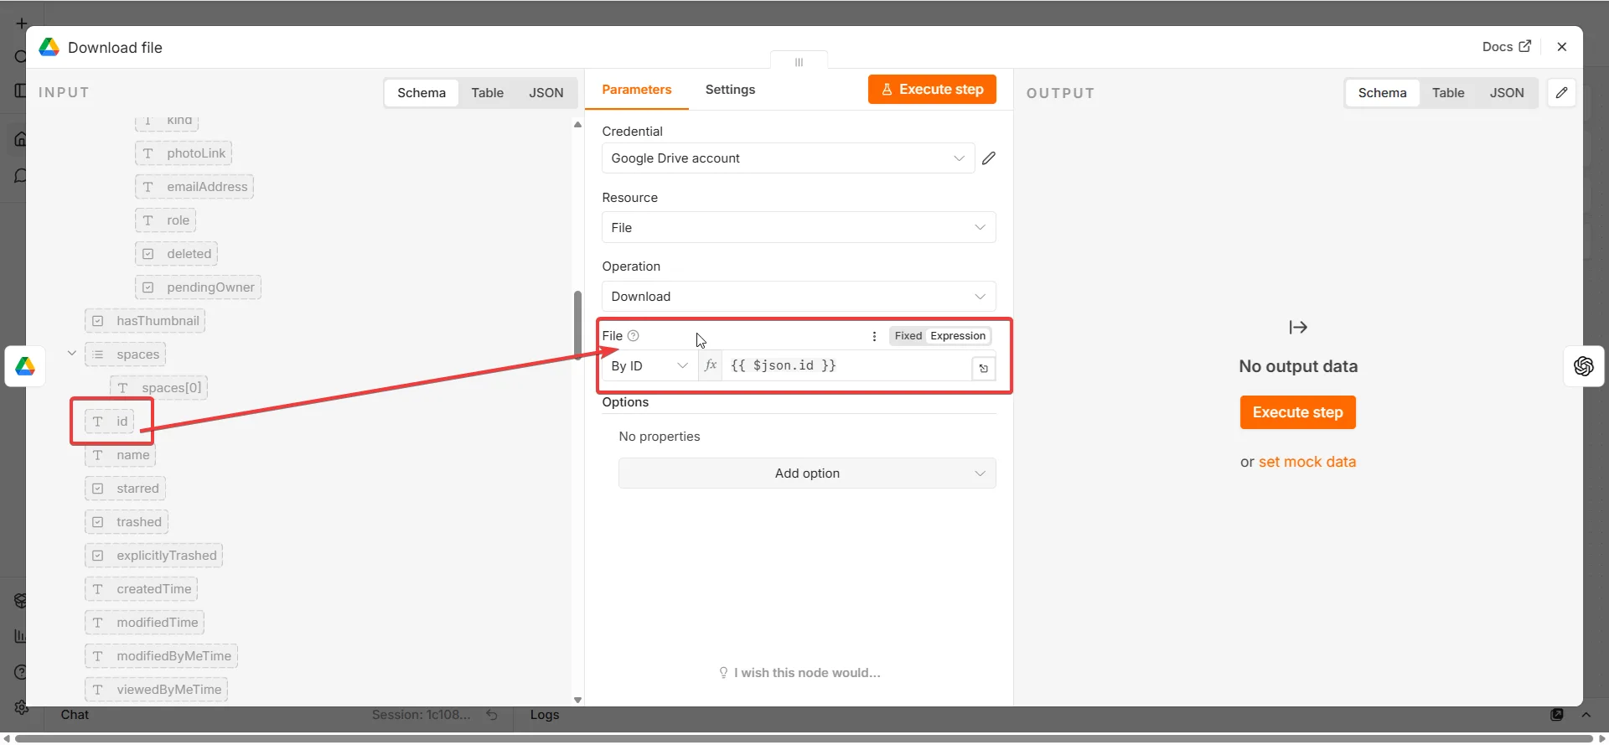Switch INPUT view to Table
The width and height of the screenshot is (1609, 745).
pyautogui.click(x=487, y=93)
